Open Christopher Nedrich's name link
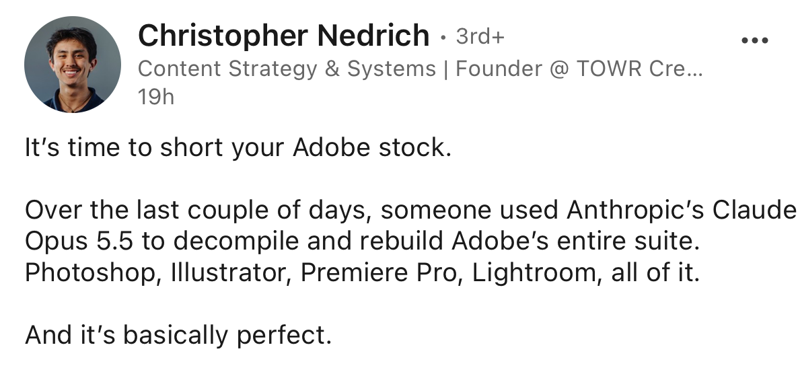798x372 pixels. coord(283,36)
